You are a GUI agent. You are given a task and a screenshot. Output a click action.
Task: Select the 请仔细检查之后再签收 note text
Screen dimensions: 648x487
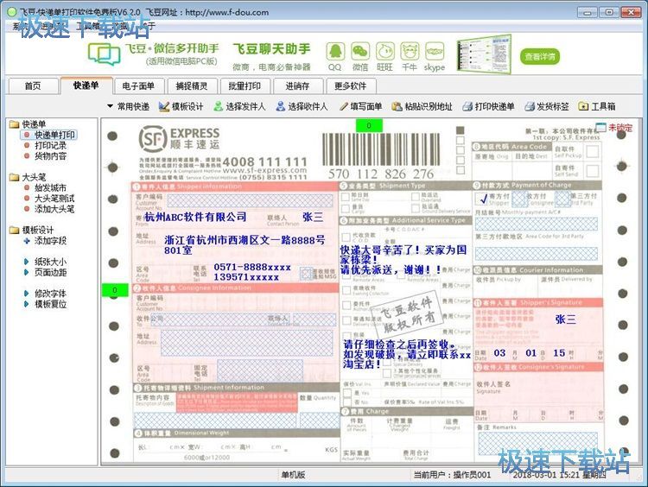click(407, 354)
